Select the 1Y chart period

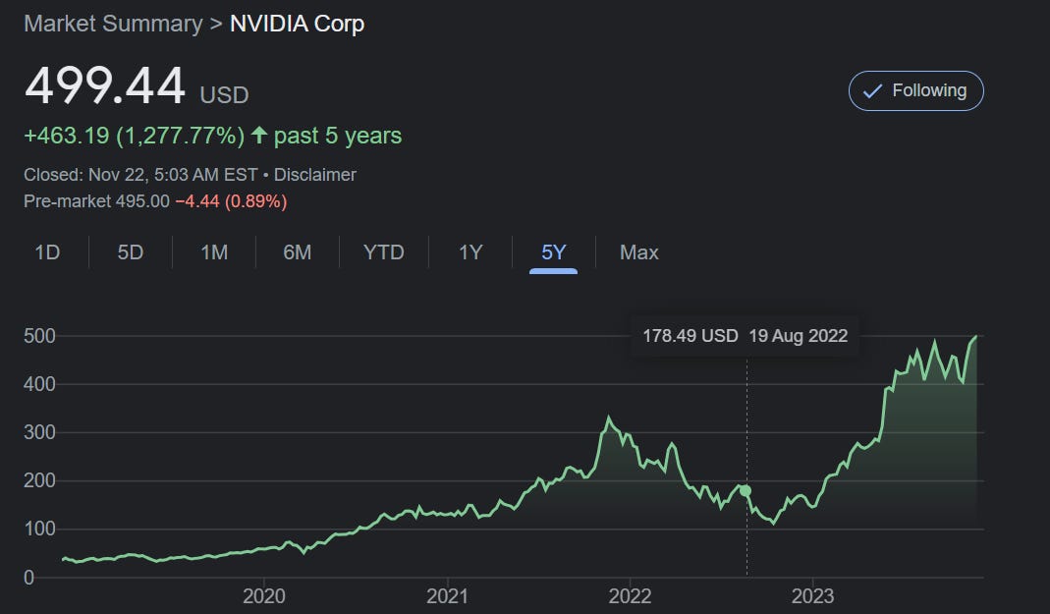pyautogui.click(x=469, y=252)
